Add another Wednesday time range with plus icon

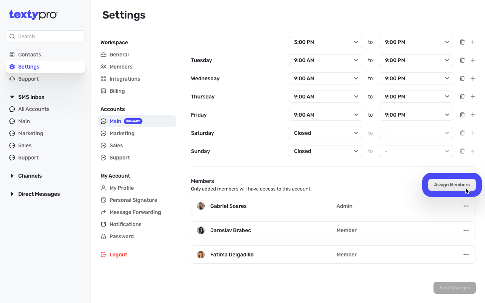coord(473,78)
